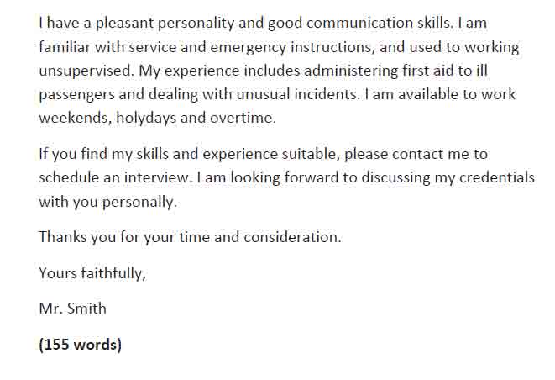Click the bold "(155 words)" text
555x380 pixels.
point(81,345)
